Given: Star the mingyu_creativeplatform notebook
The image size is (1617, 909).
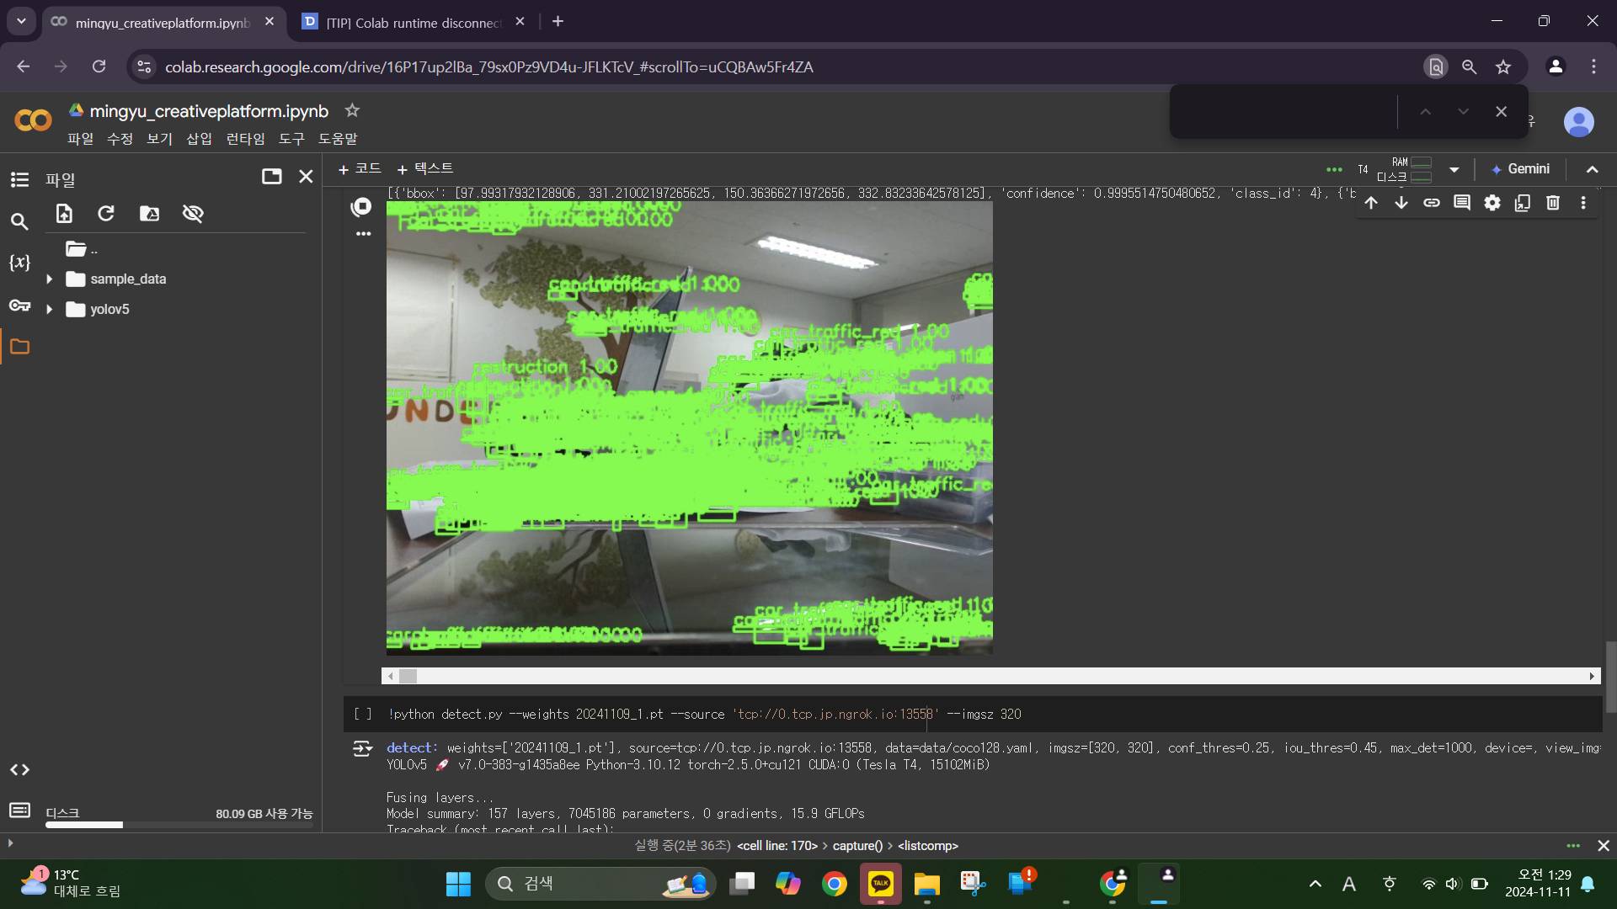Looking at the screenshot, I should 352,110.
